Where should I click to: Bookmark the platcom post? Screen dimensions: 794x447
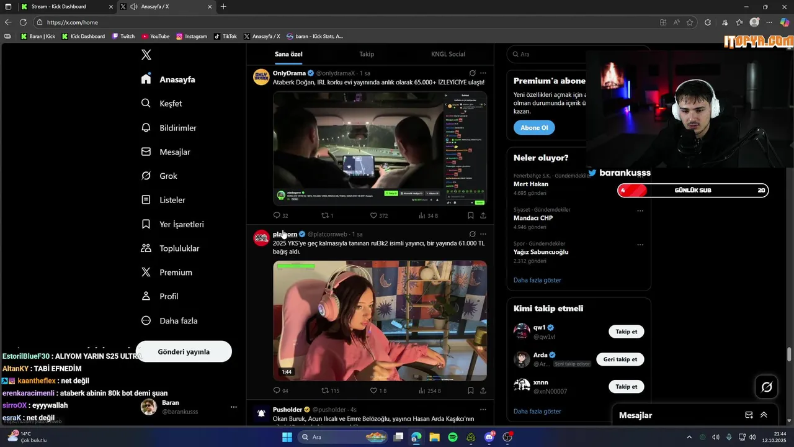[x=471, y=391]
